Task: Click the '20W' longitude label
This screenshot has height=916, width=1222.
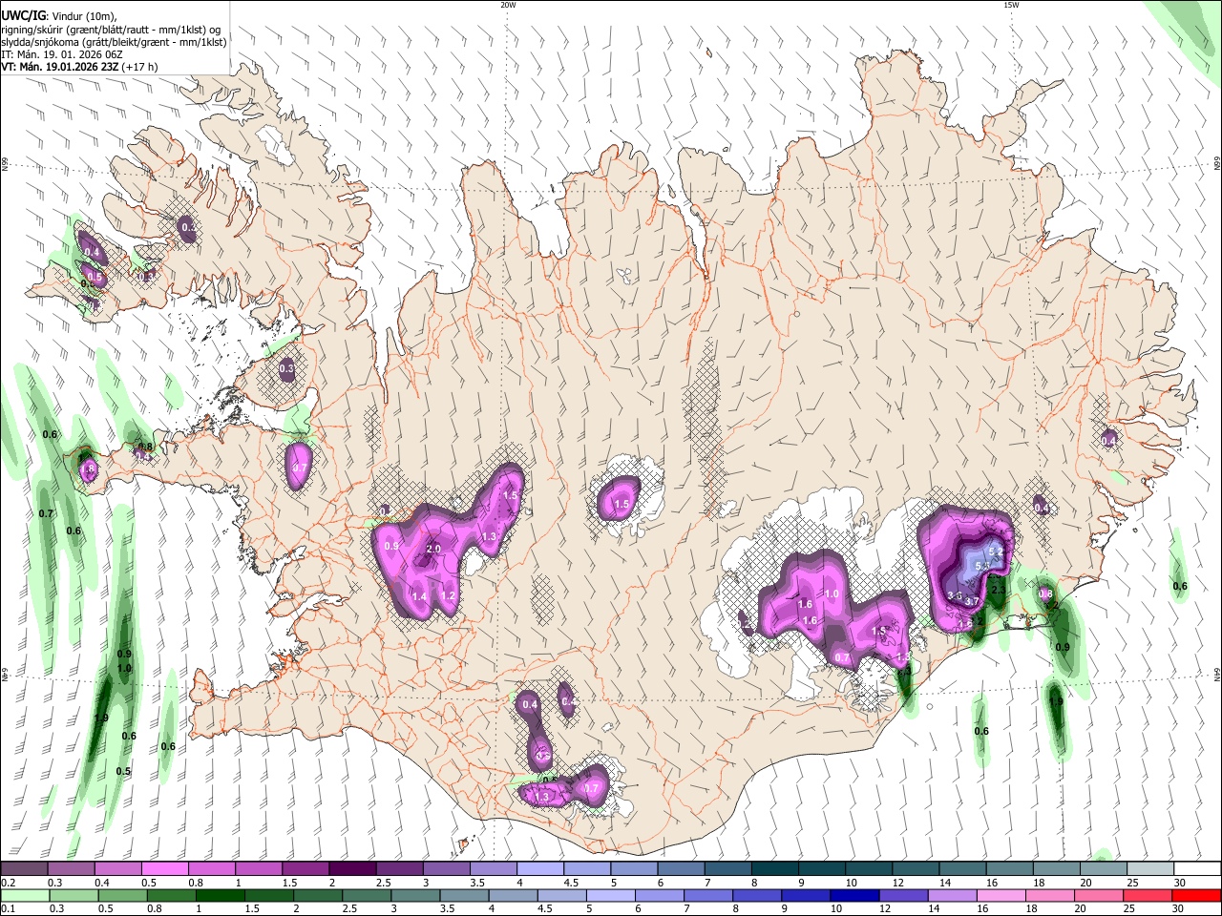Action: click(x=508, y=5)
